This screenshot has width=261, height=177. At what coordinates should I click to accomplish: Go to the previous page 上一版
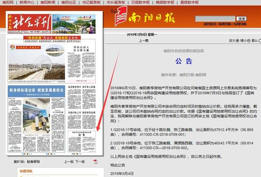coord(69,162)
